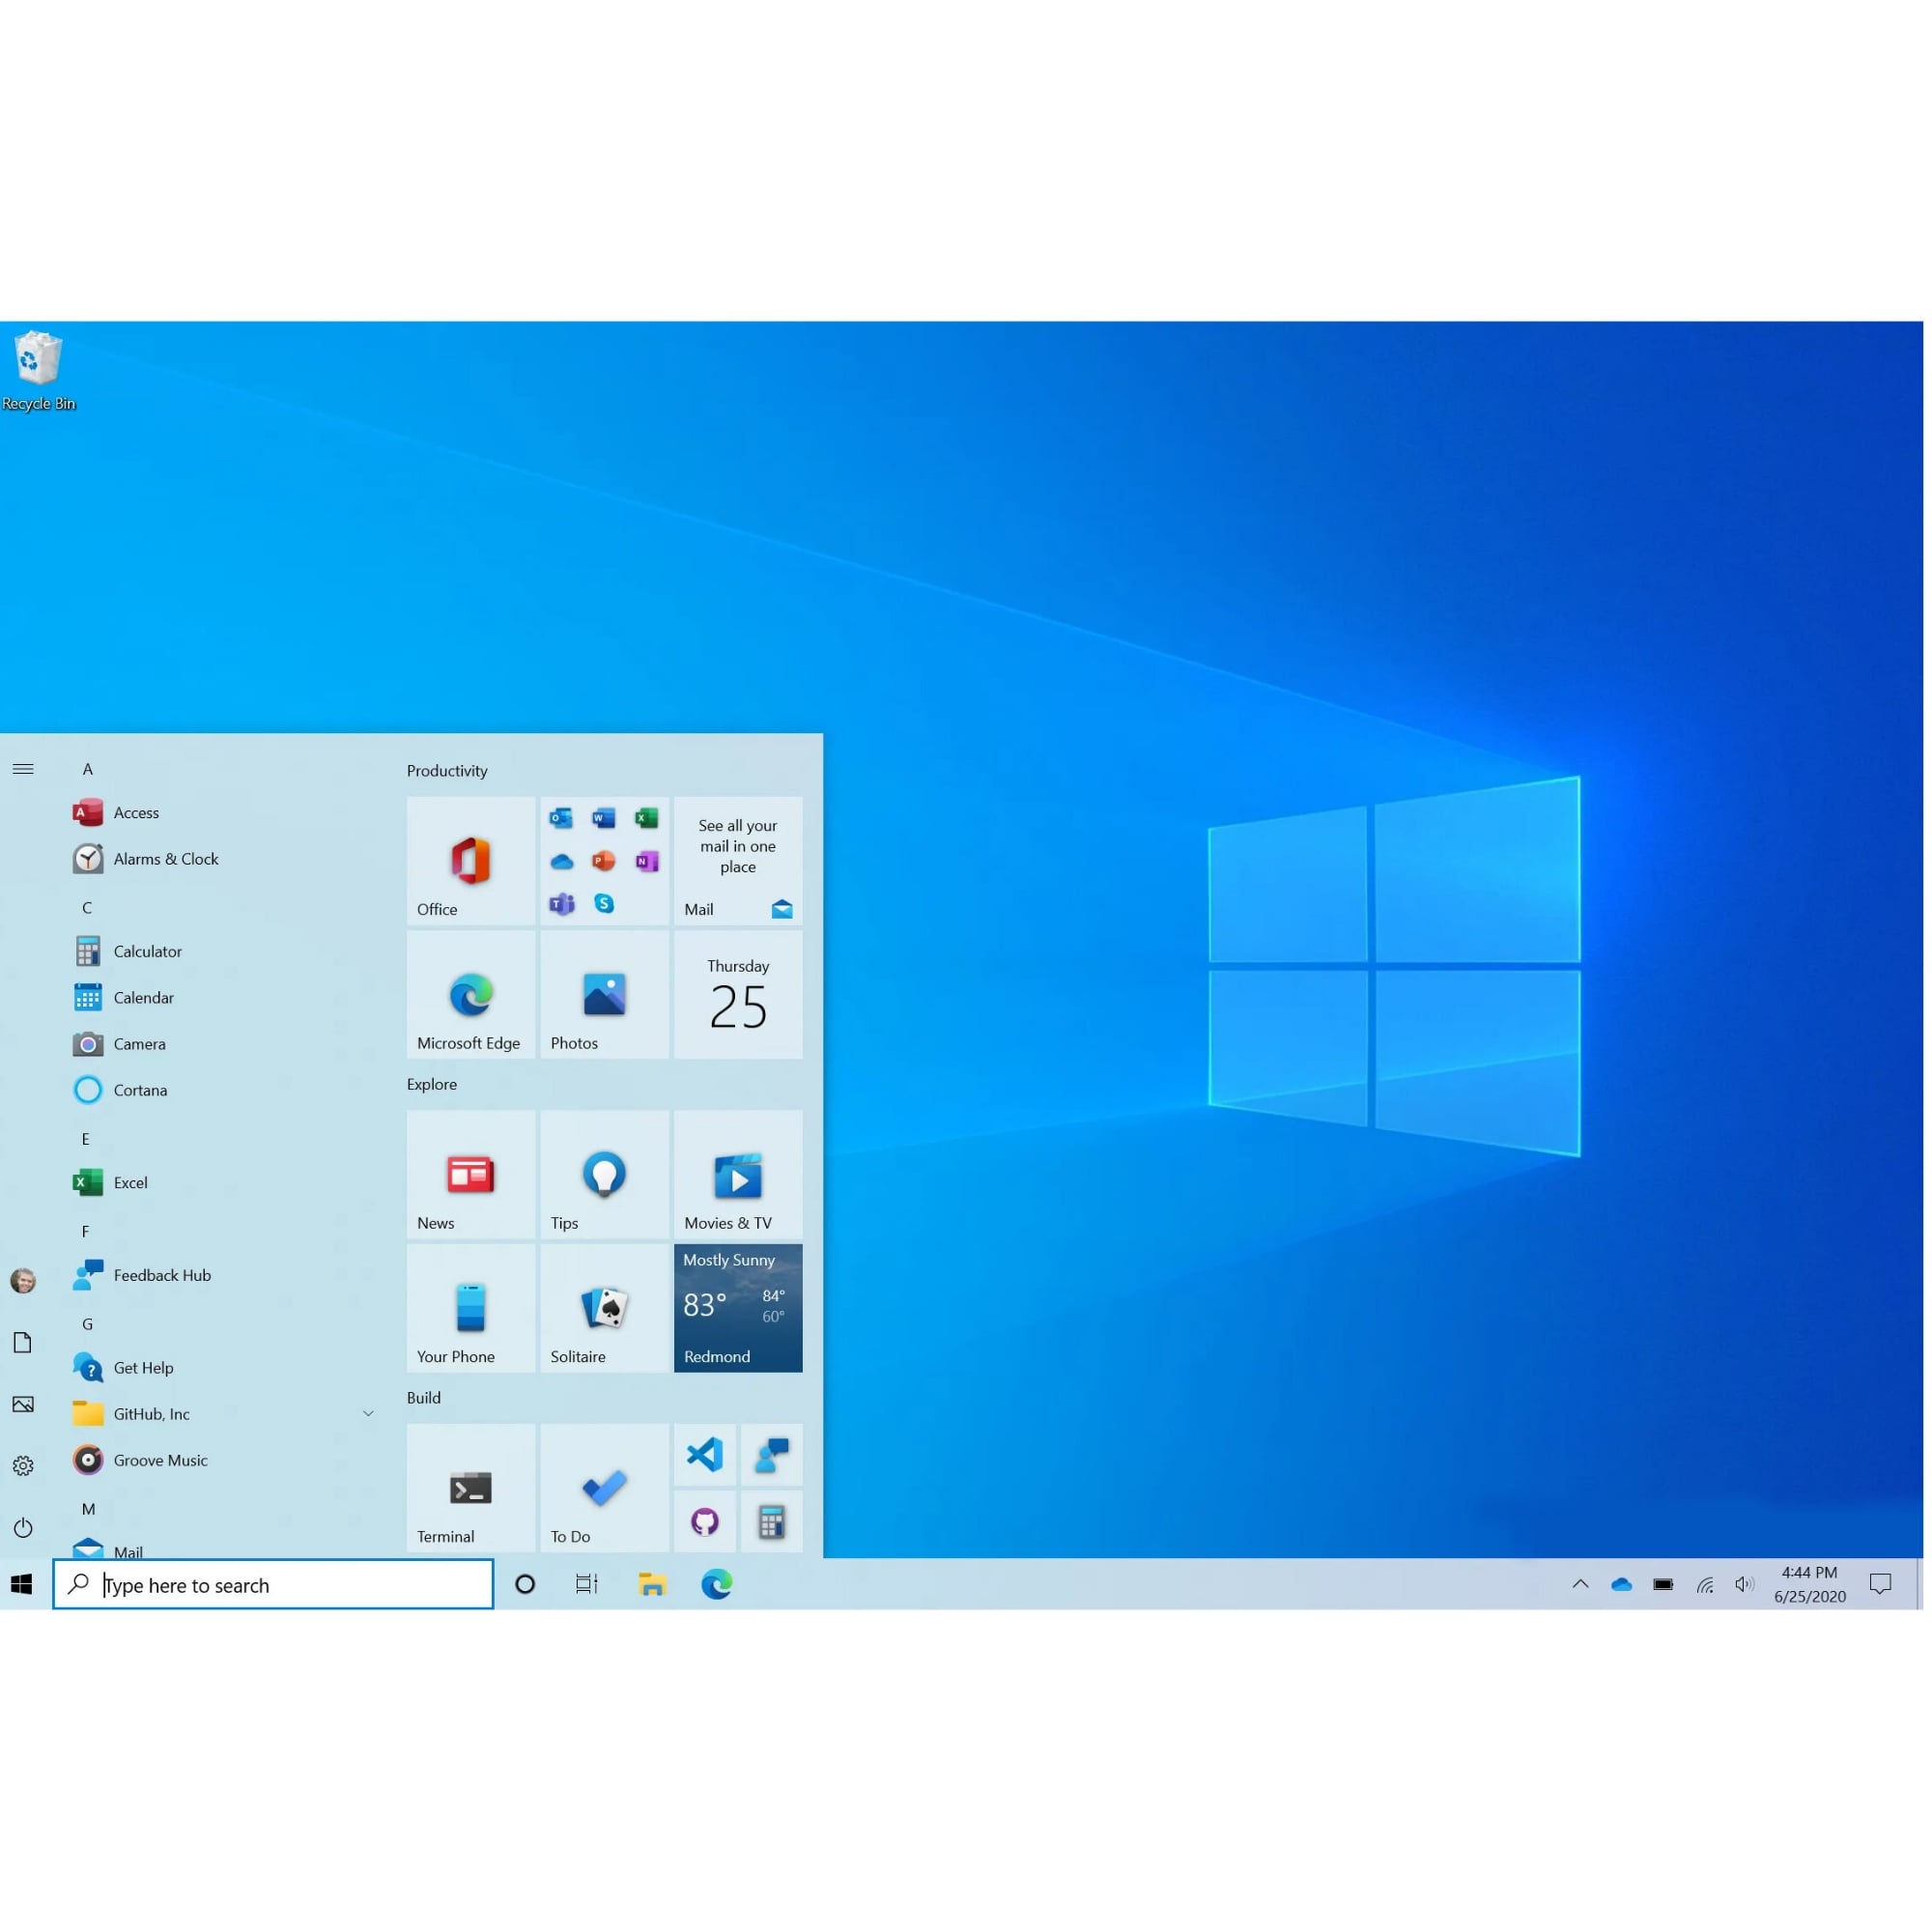Open OneDrive in the Office apps tile

pyautogui.click(x=561, y=861)
